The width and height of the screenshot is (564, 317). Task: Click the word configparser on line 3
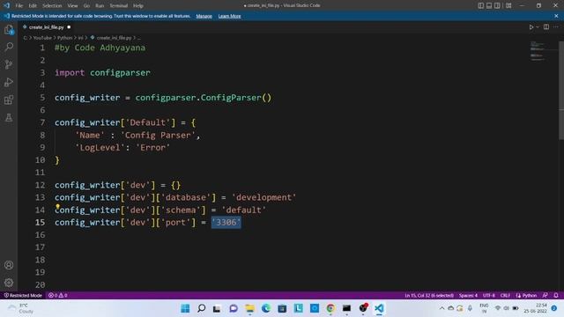pyautogui.click(x=120, y=72)
